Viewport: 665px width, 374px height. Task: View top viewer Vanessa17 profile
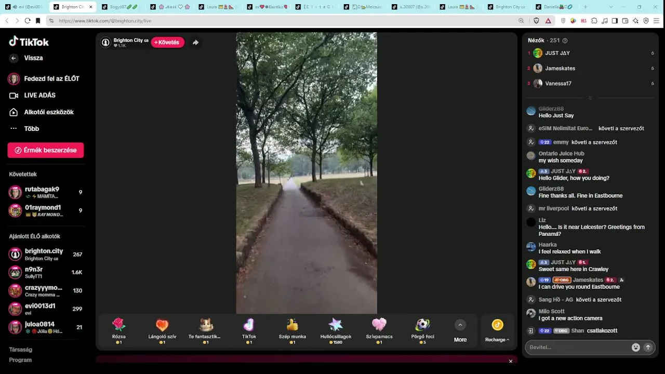(x=558, y=83)
